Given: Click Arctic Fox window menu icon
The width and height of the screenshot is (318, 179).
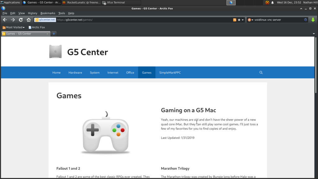Looking at the screenshot, I should 3,8.
